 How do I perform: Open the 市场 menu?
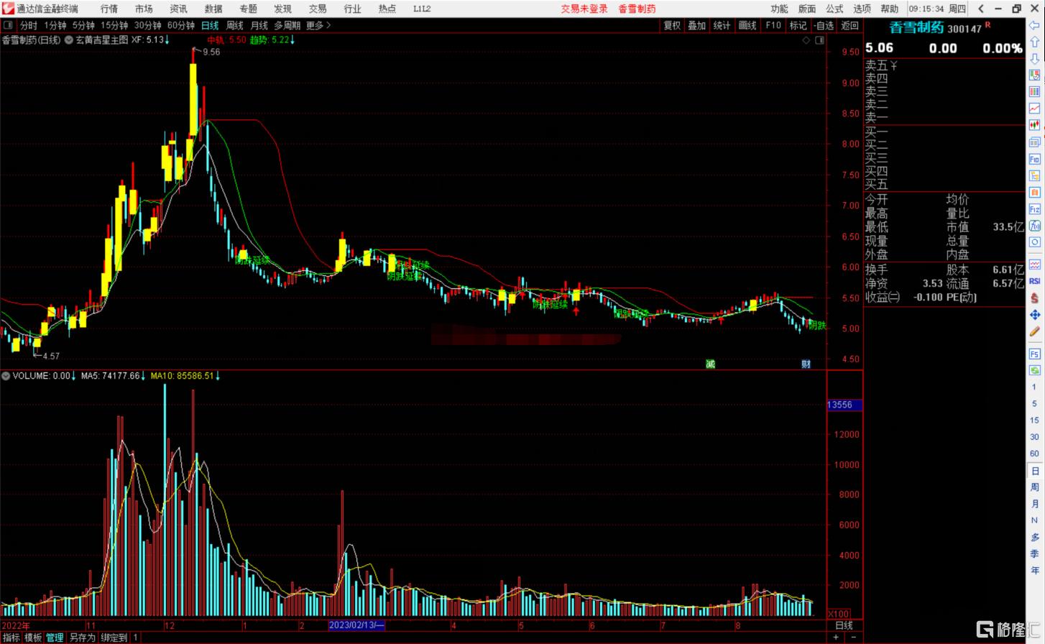point(144,9)
